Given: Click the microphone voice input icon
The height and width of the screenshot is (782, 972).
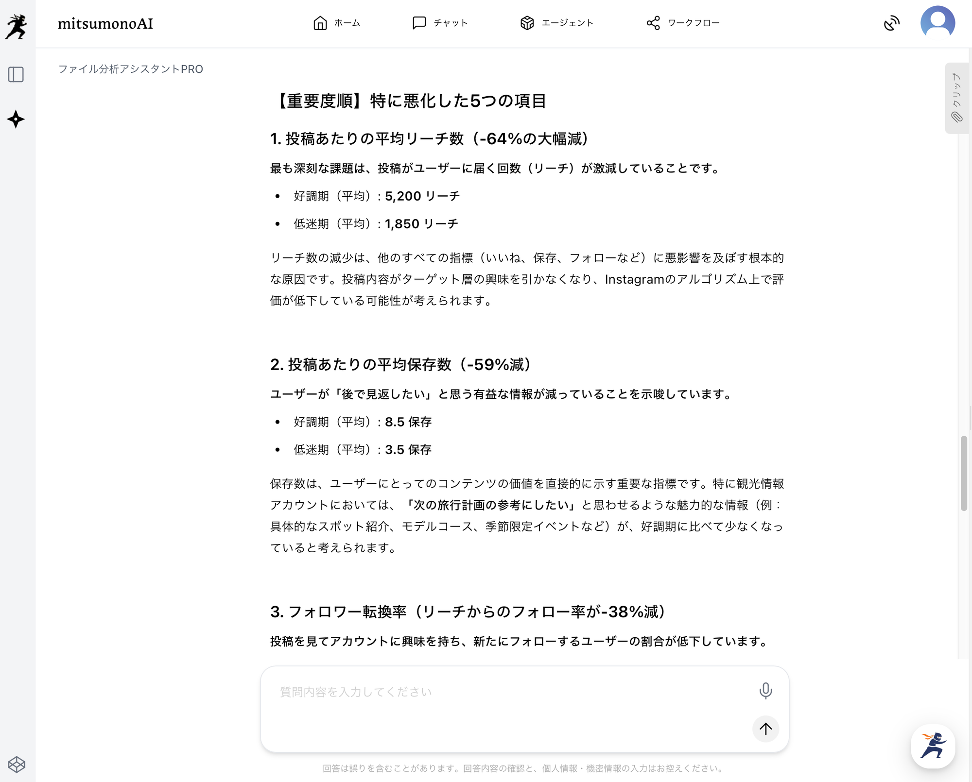Looking at the screenshot, I should click(765, 690).
